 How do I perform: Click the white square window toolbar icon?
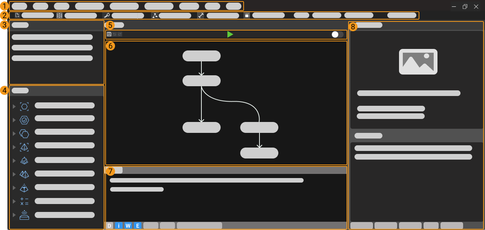point(247,15)
